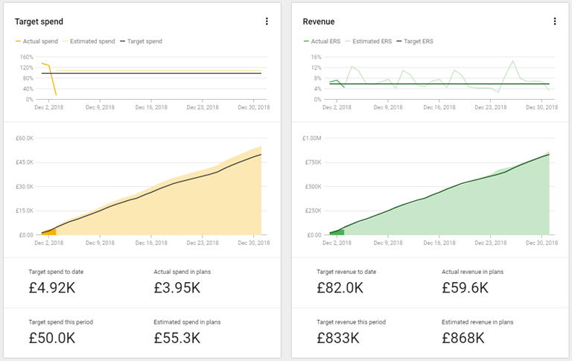Screen dimensions: 572x361
Task: Click the £250K axis label on revenue chart
Action: (314, 211)
